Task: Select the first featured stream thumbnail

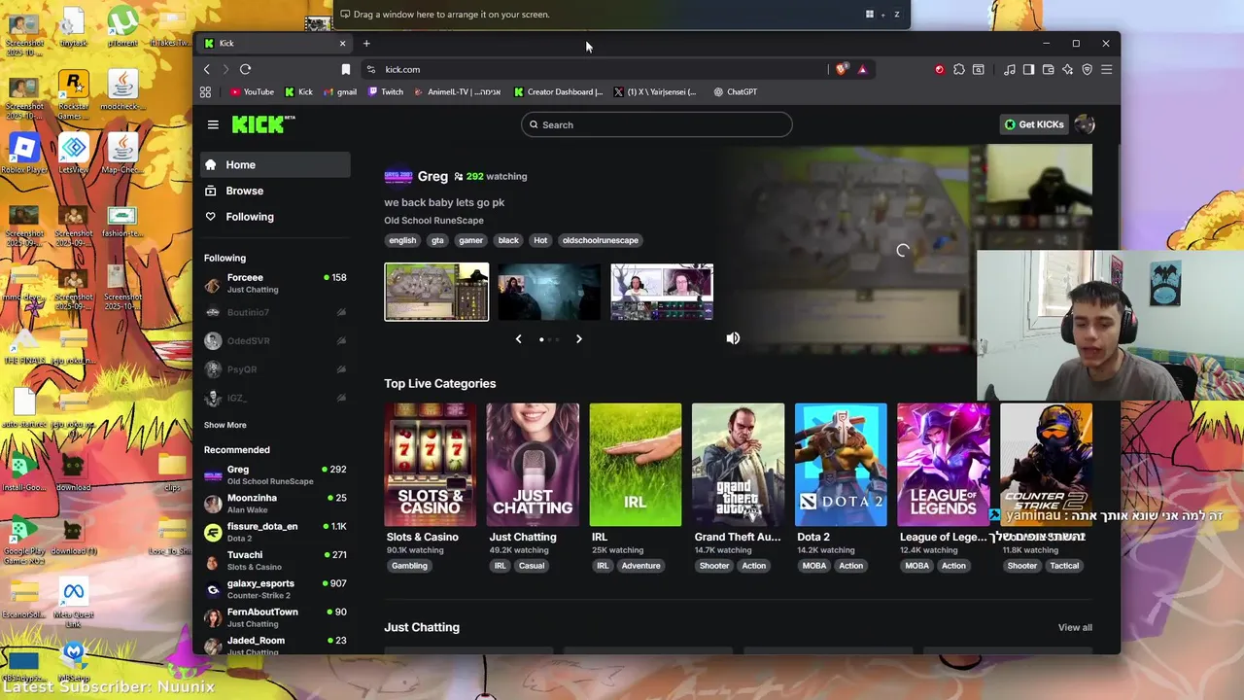Action: tap(436, 292)
